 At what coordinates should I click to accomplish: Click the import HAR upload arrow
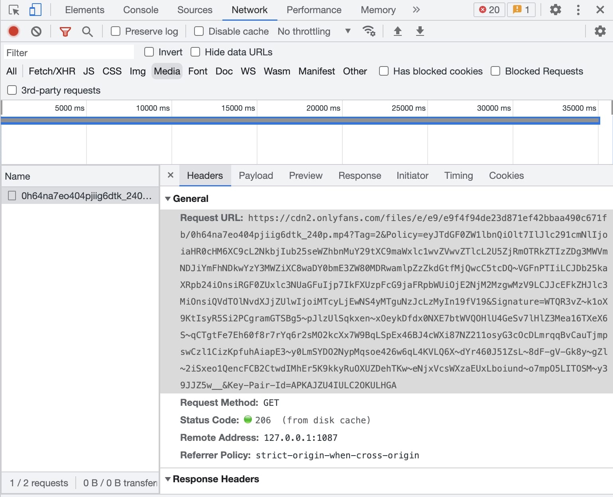click(397, 31)
